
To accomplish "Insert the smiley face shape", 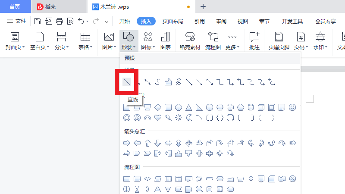I will coord(292,107).
